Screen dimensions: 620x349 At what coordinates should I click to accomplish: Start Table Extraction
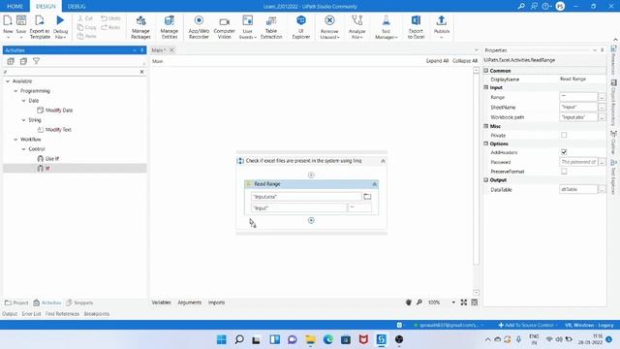[x=271, y=26]
